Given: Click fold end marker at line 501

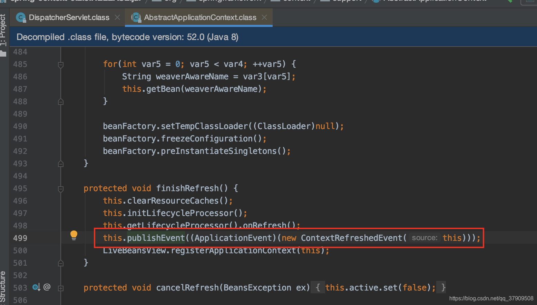Looking at the screenshot, I should tap(61, 263).
